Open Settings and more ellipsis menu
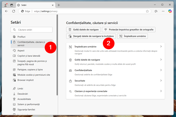The image size is (176, 117). coord(163,11)
